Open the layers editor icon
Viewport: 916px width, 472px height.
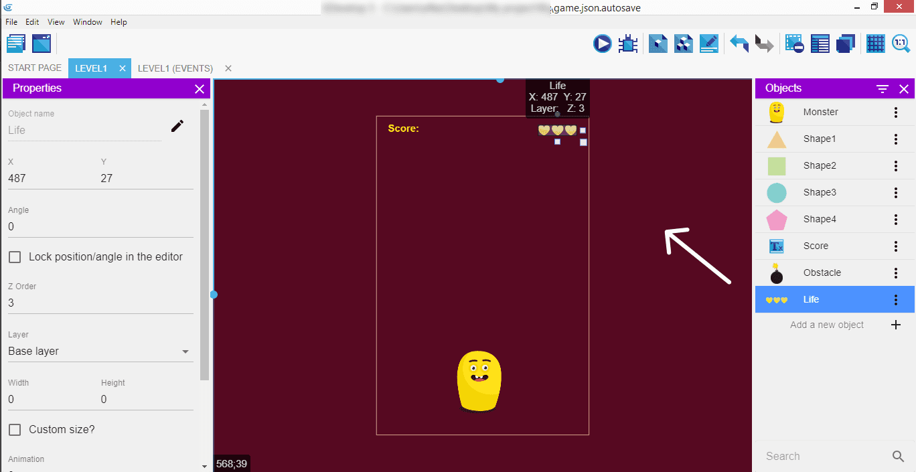(846, 44)
